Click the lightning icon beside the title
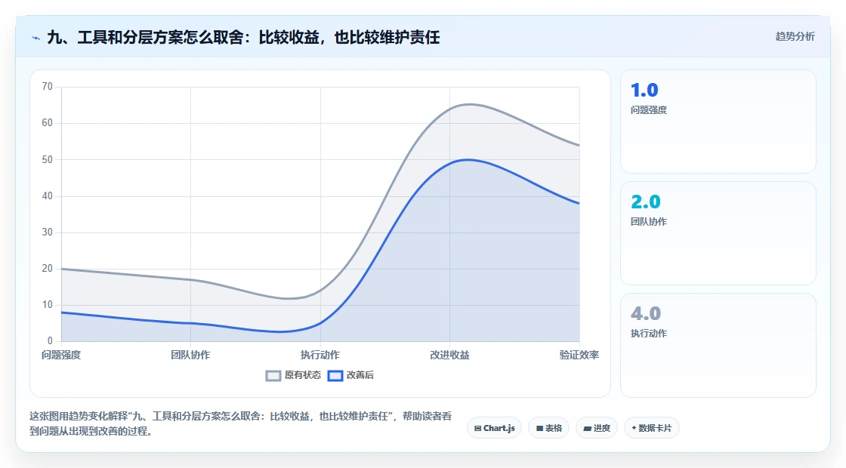846x468 pixels. click(36, 38)
